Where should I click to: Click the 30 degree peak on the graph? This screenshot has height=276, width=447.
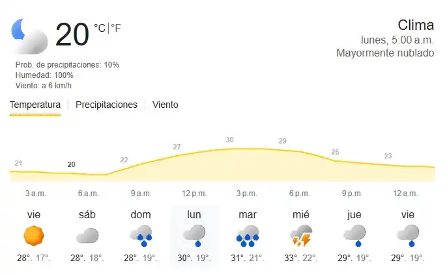click(x=229, y=140)
